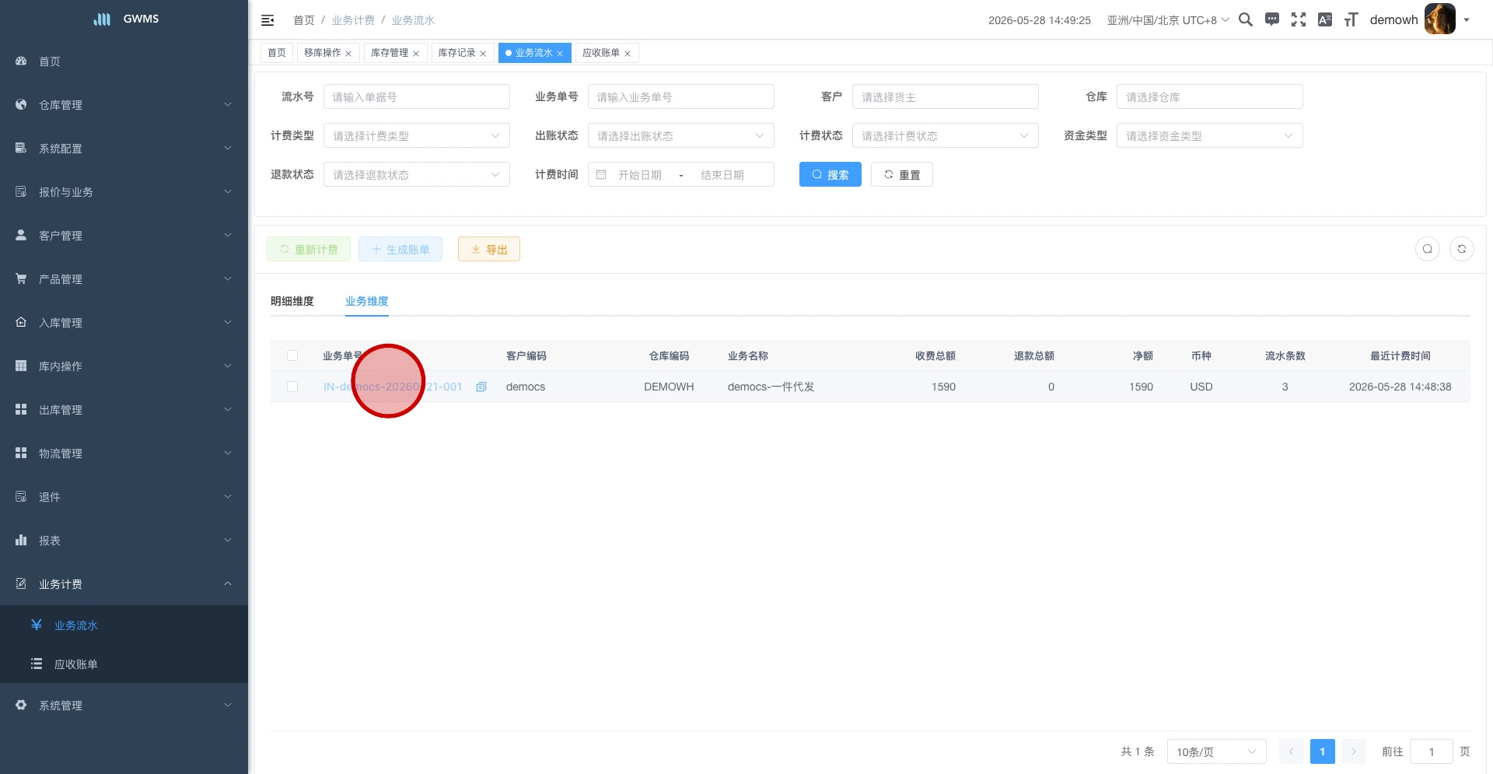
Task: Open the 计费类型 dropdown
Action: (417, 135)
